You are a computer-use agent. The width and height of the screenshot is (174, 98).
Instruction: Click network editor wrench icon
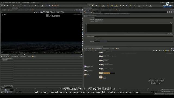(153, 51)
